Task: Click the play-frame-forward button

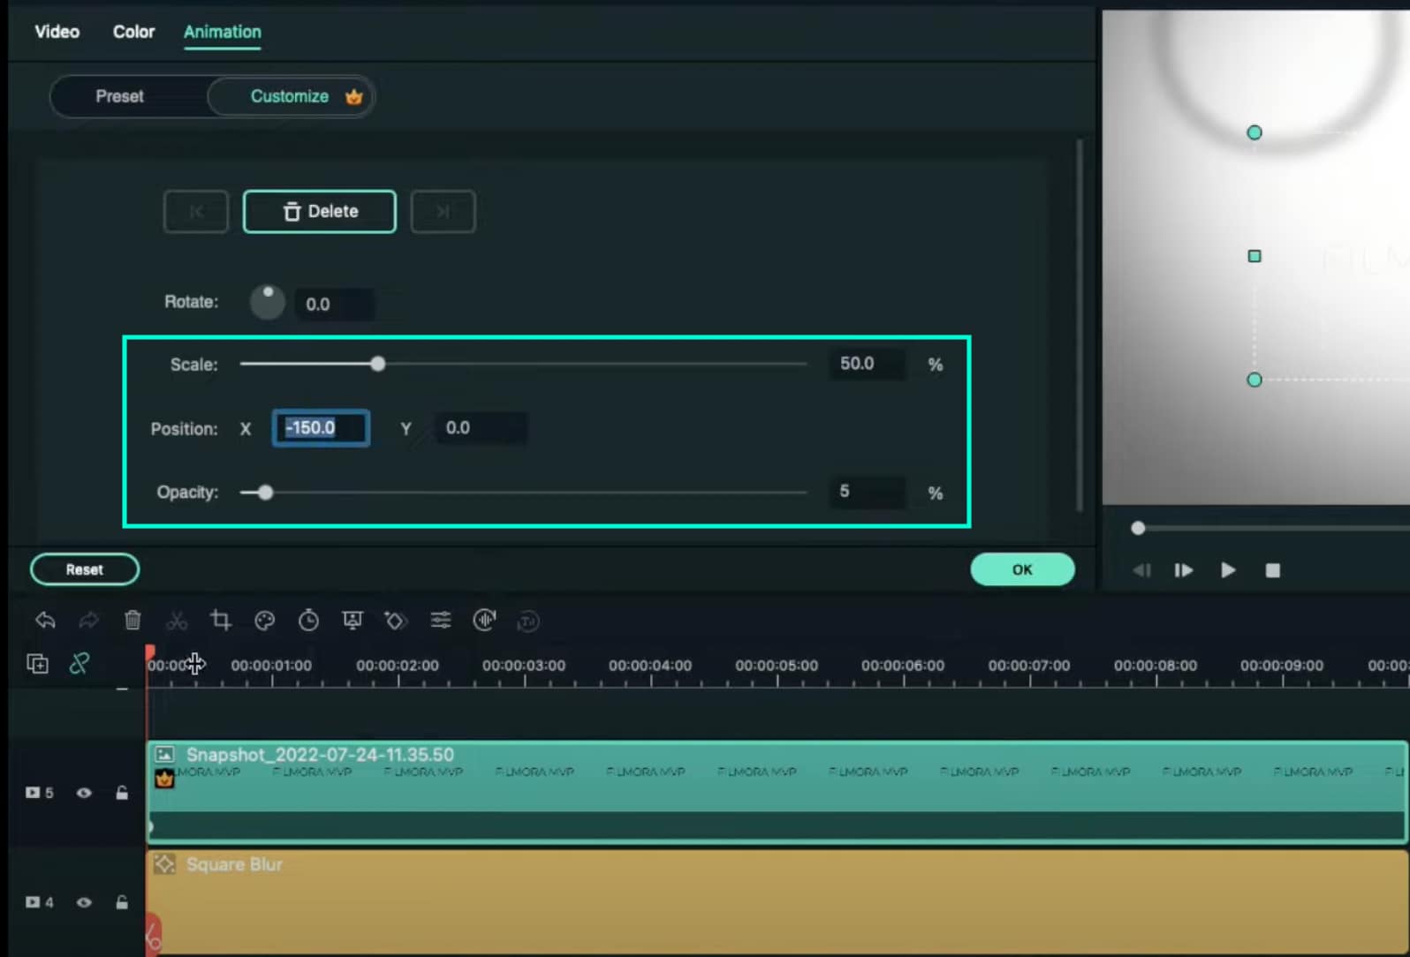Action: pos(1184,570)
